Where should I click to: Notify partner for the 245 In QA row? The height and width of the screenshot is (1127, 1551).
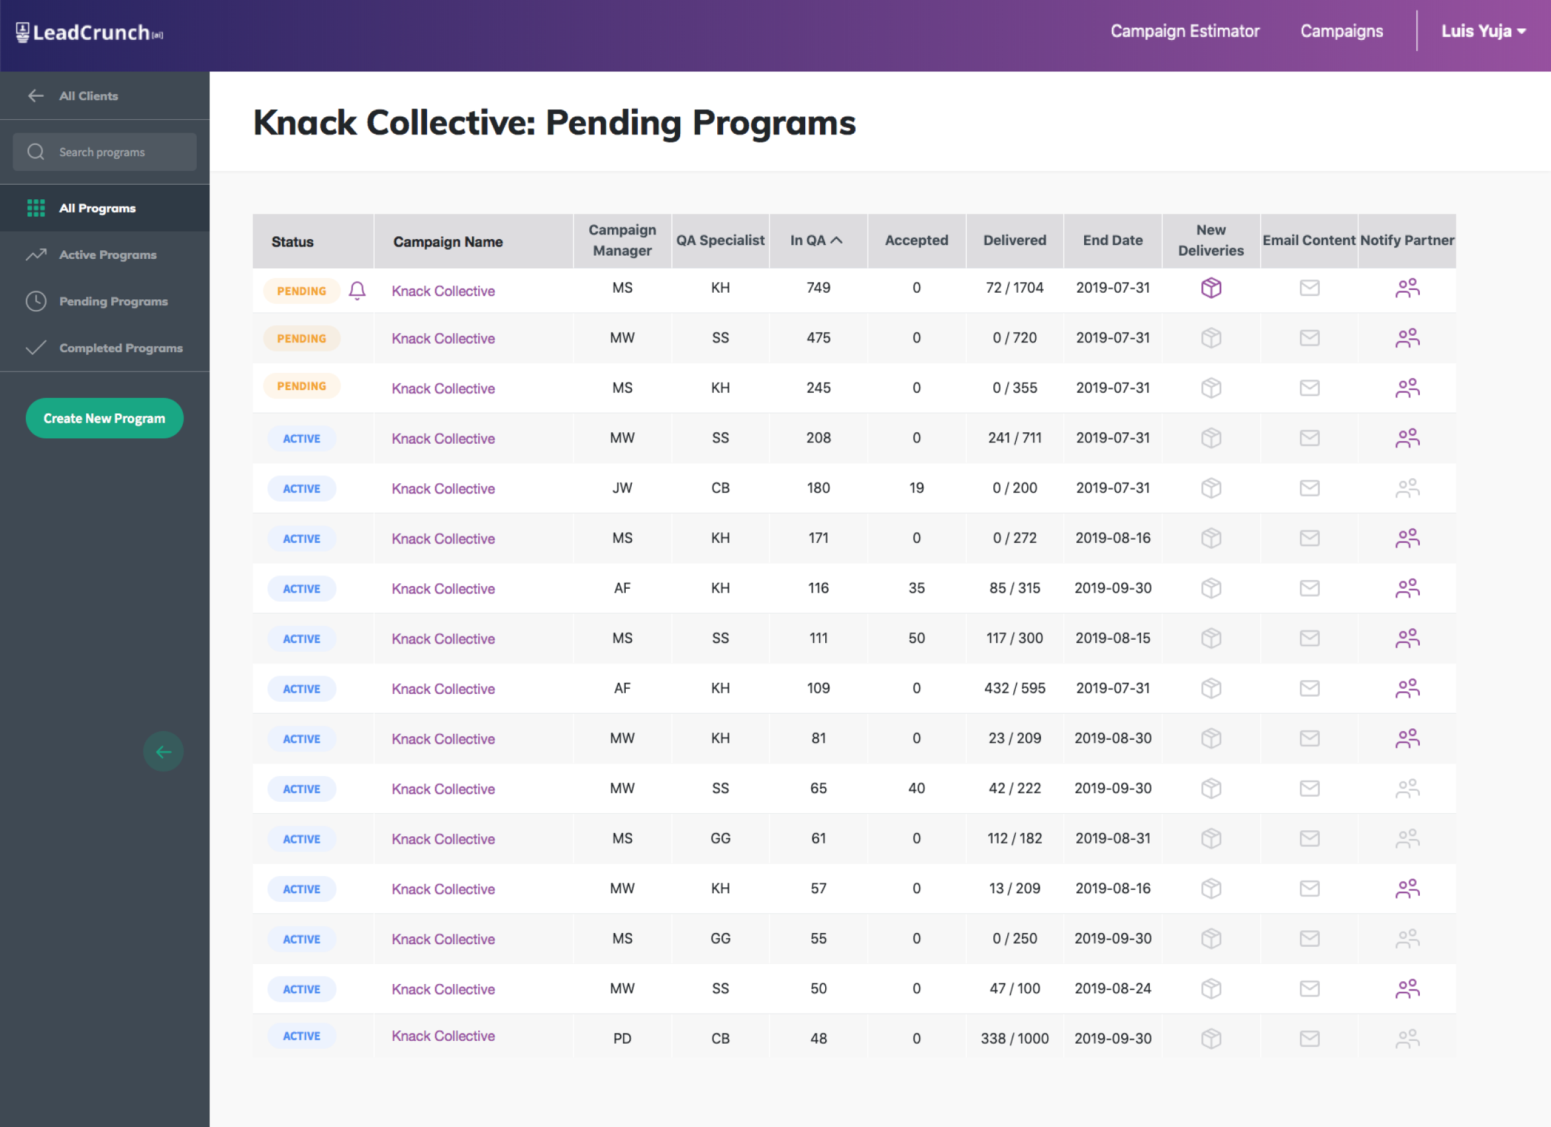pos(1407,388)
